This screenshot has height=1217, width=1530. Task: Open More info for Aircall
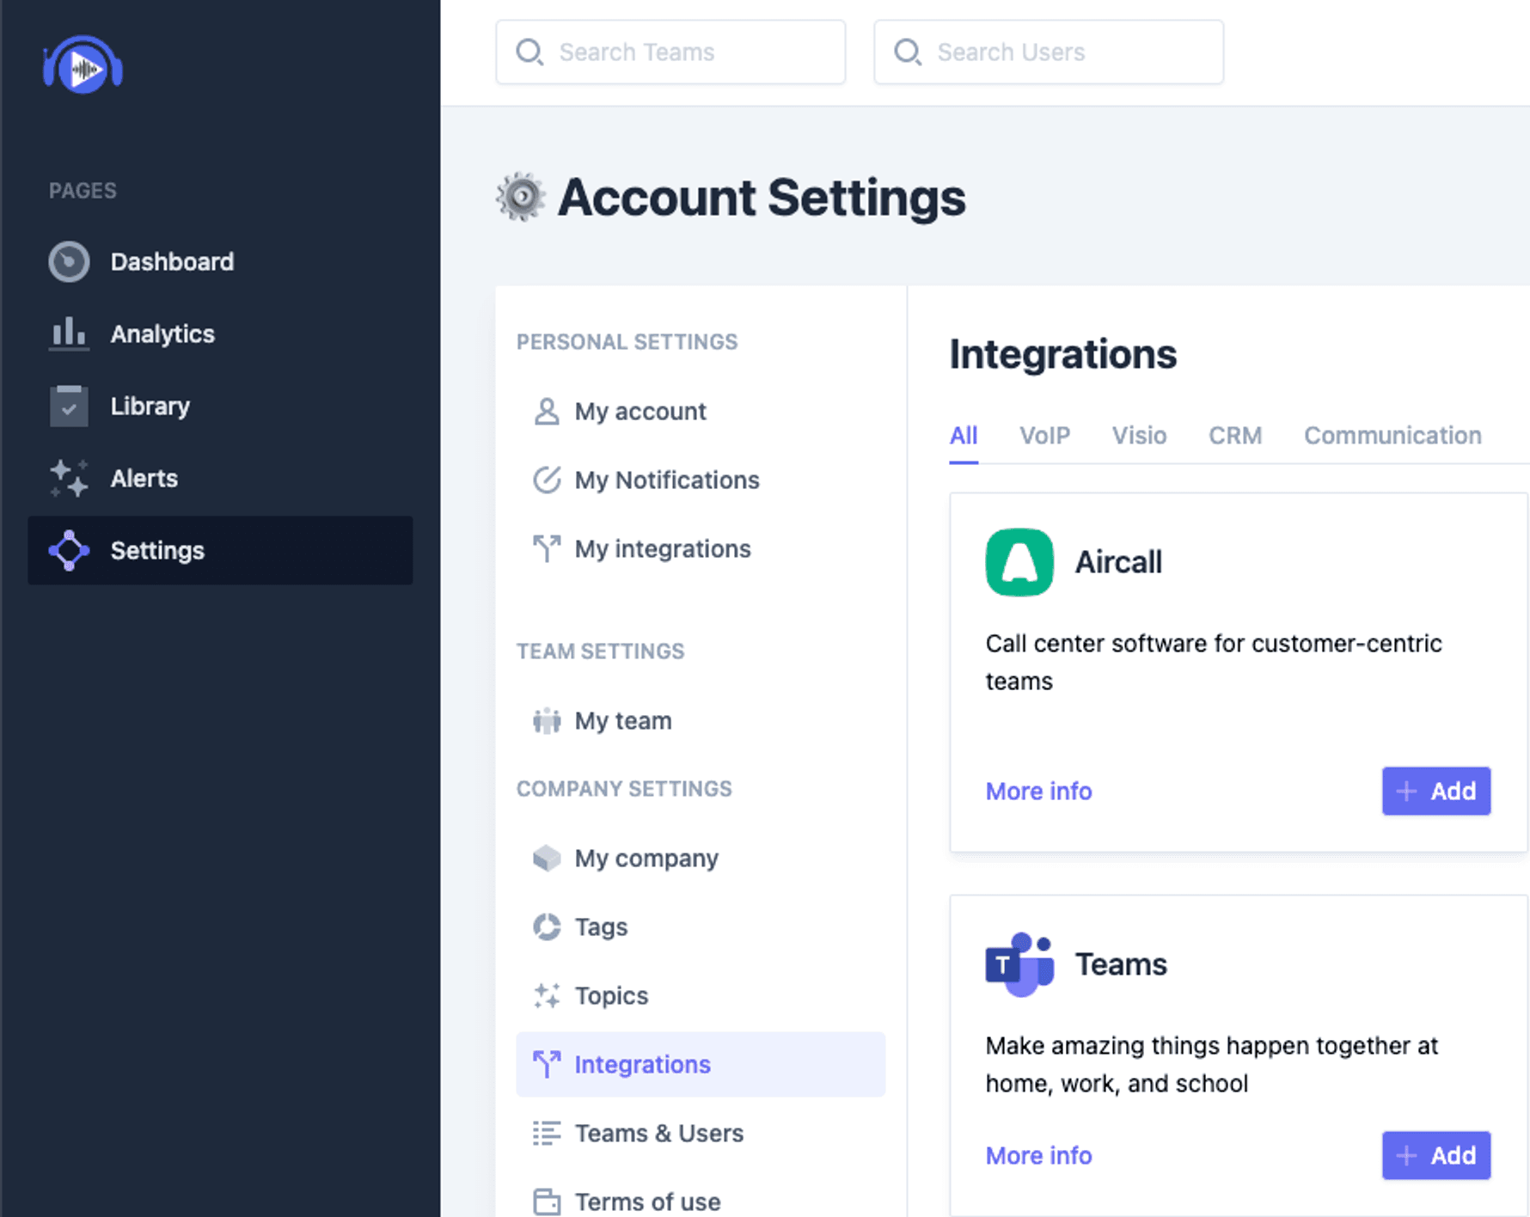coord(1038,791)
